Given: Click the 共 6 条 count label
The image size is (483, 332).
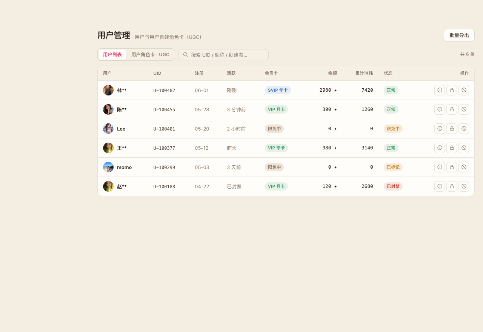Looking at the screenshot, I should pos(467,54).
